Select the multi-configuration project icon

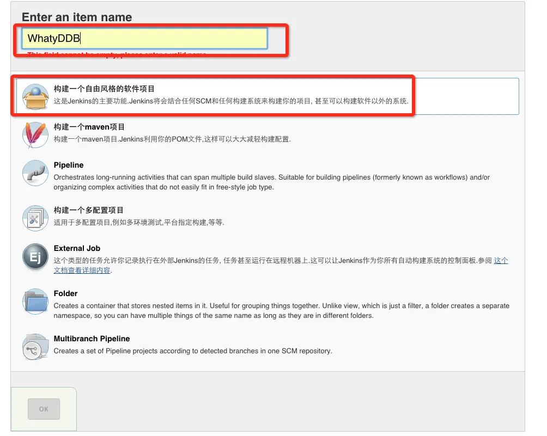pos(35,218)
